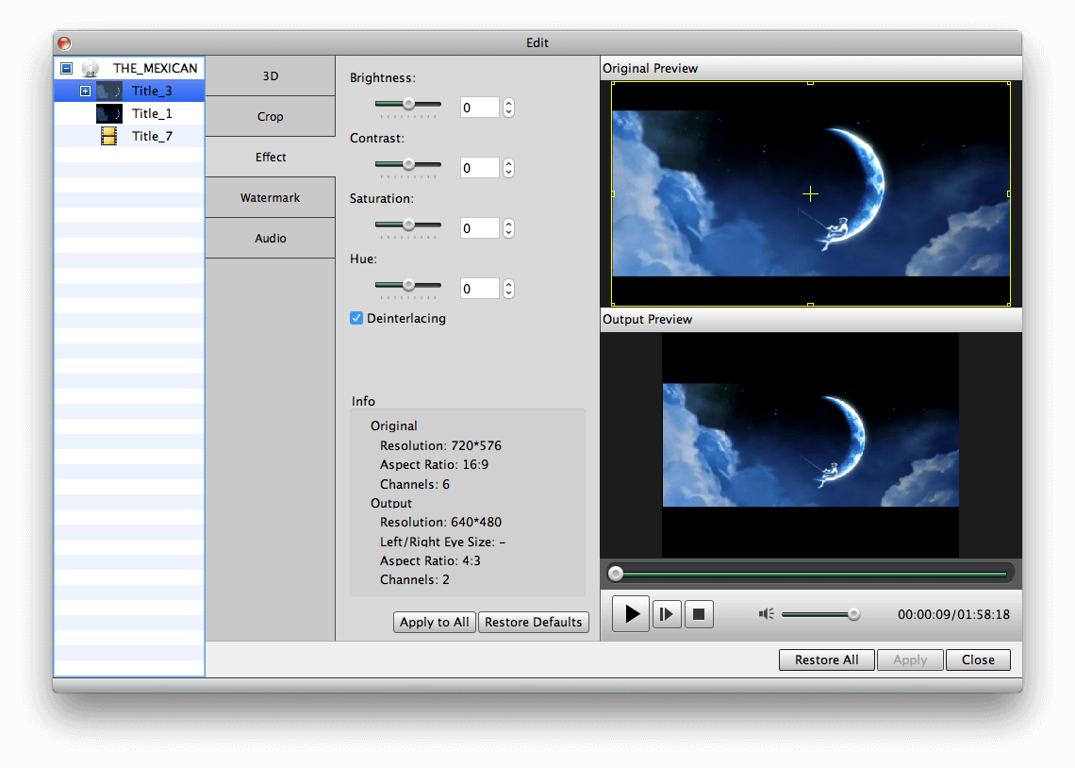Open the 3D tab
This screenshot has height=768, width=1075.
270,76
